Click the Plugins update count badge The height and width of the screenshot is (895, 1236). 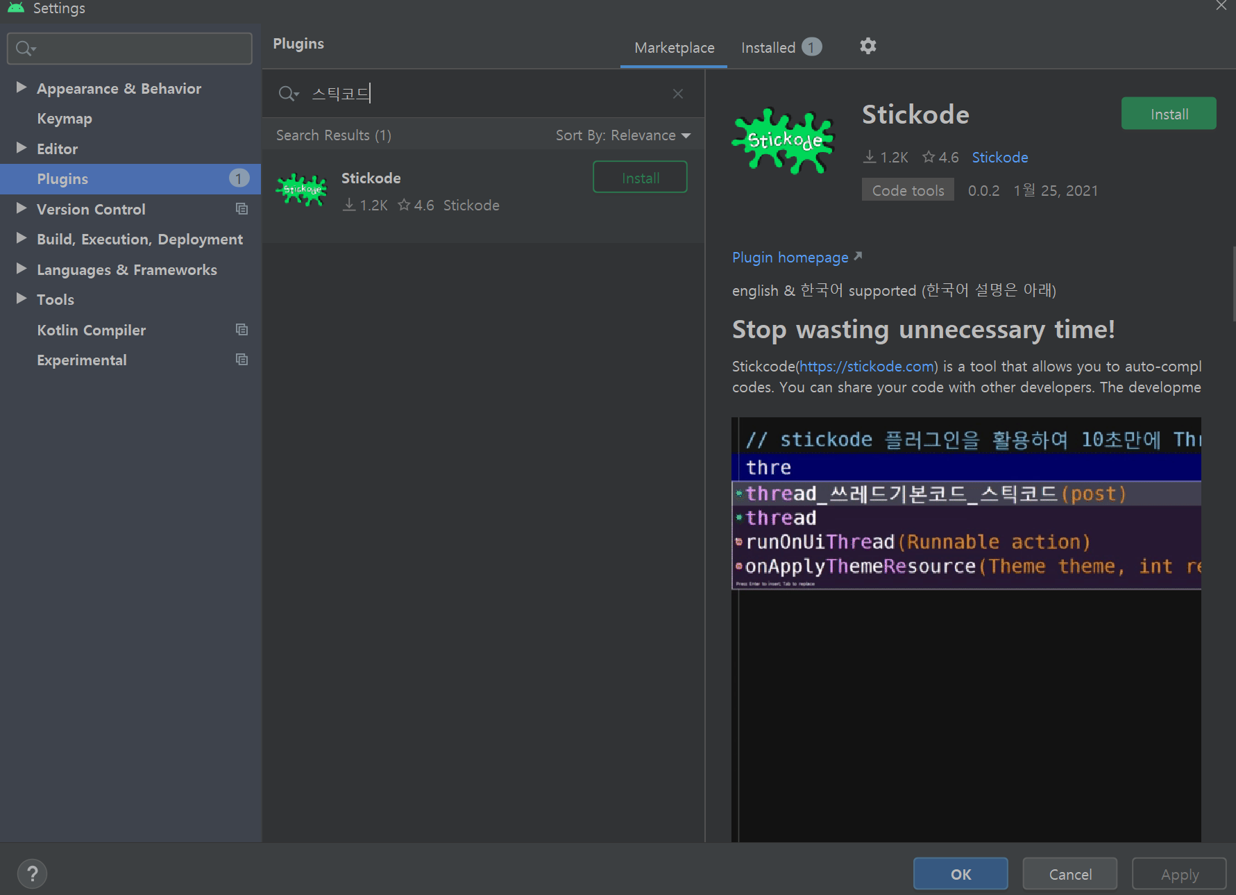(239, 178)
